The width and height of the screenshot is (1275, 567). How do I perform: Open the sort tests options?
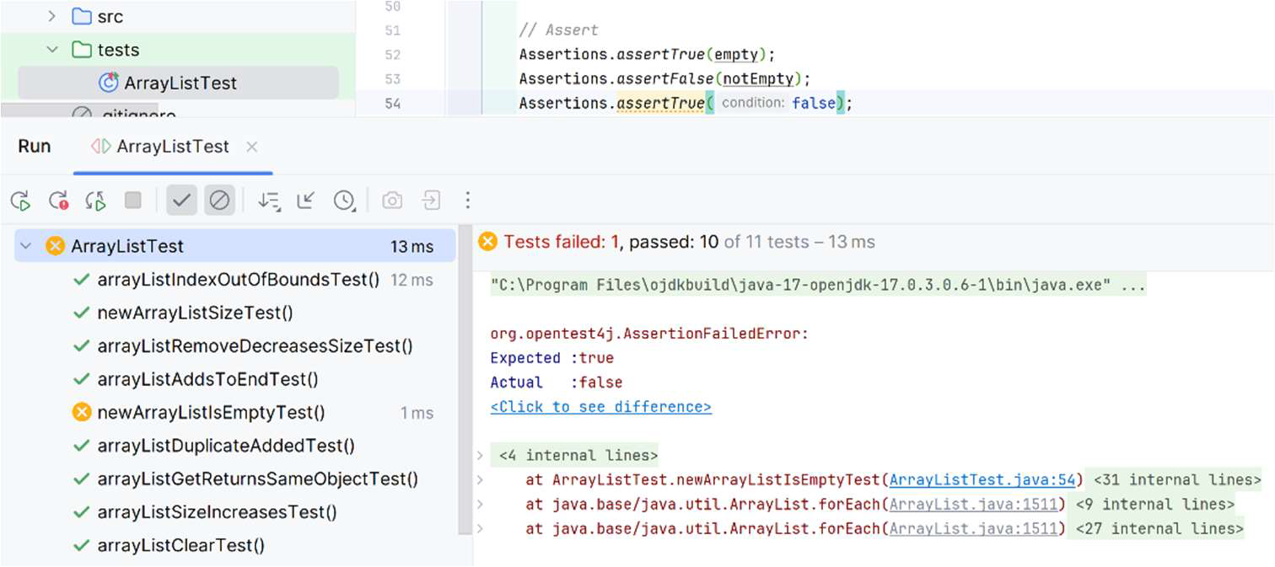point(269,201)
